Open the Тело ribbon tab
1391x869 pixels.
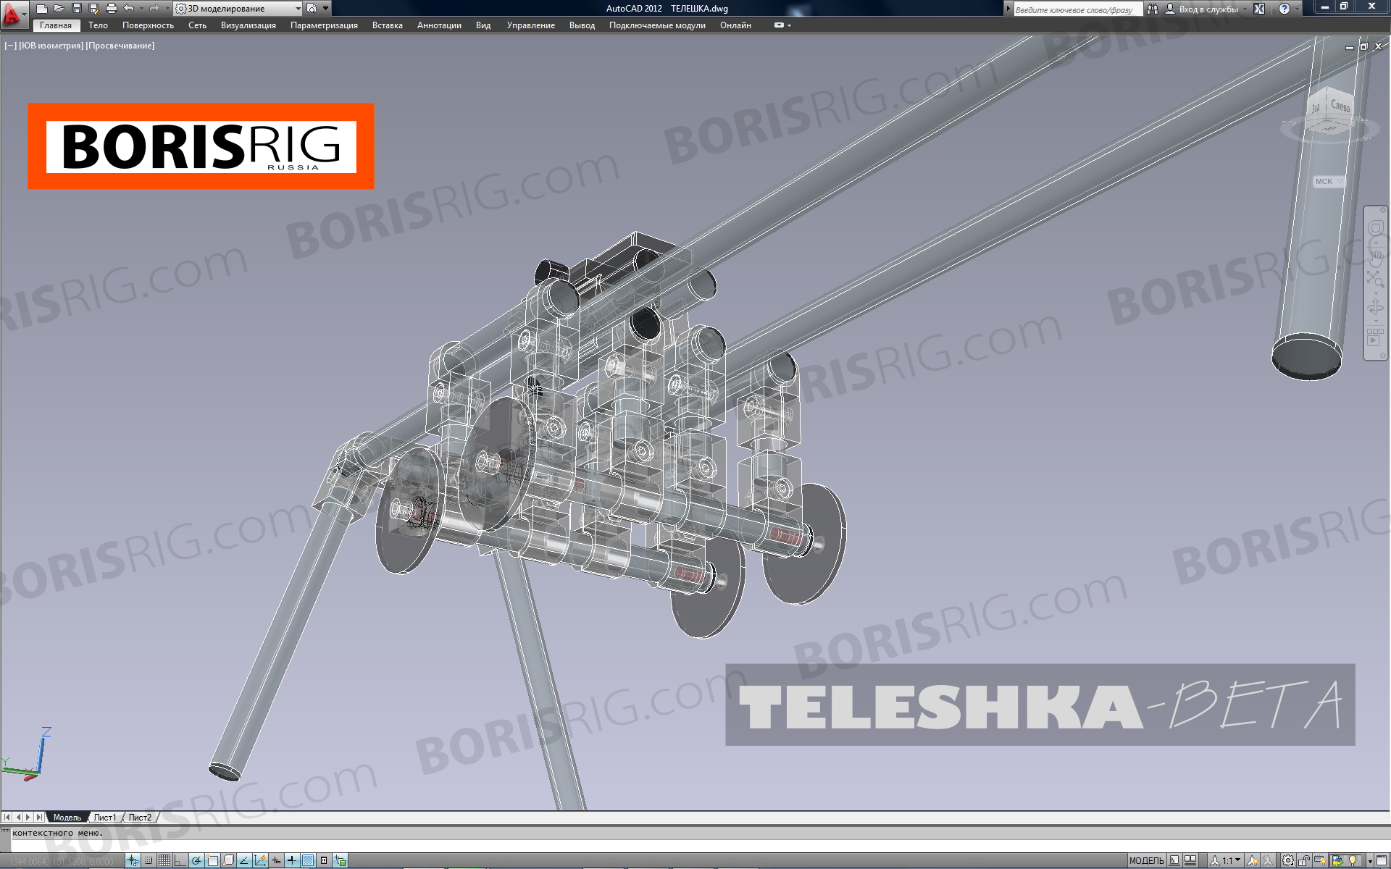(x=98, y=25)
